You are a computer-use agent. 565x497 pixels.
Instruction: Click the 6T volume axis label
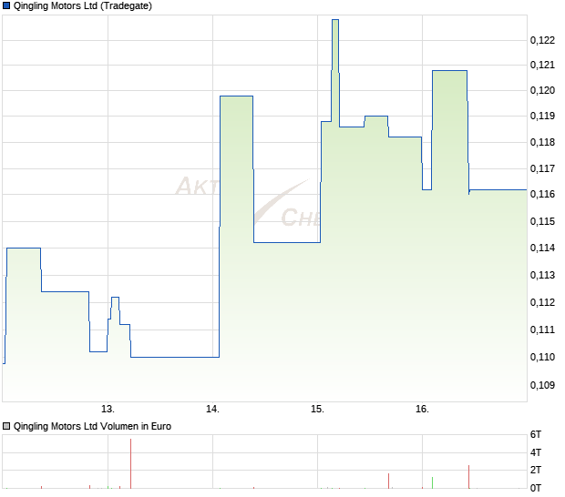536,435
